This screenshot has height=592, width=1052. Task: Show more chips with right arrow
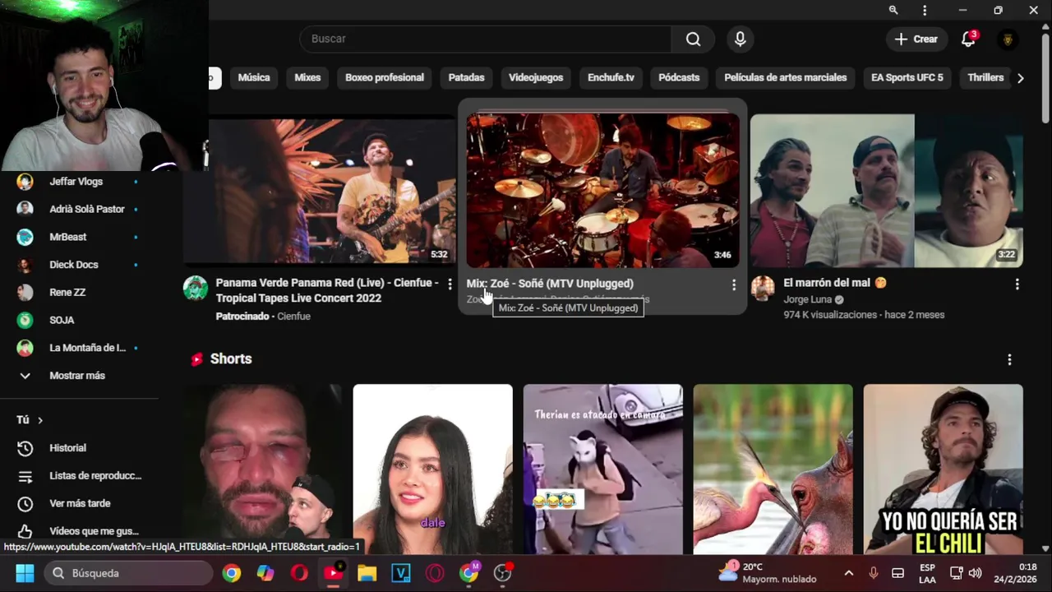pyautogui.click(x=1020, y=78)
